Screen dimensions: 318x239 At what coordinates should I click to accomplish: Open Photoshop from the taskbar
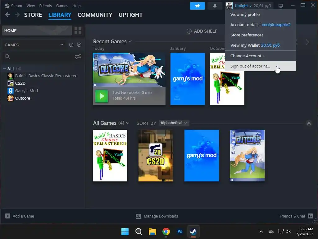click(x=180, y=232)
